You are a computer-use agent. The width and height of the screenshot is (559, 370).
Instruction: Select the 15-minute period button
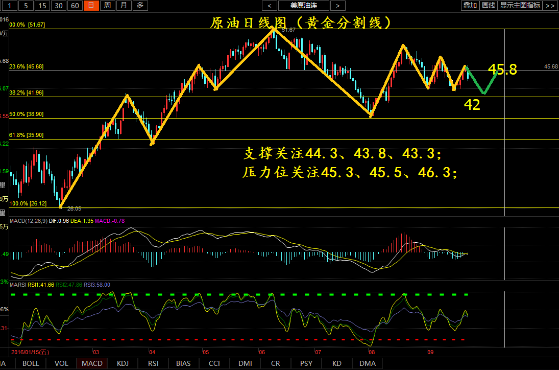click(43, 6)
